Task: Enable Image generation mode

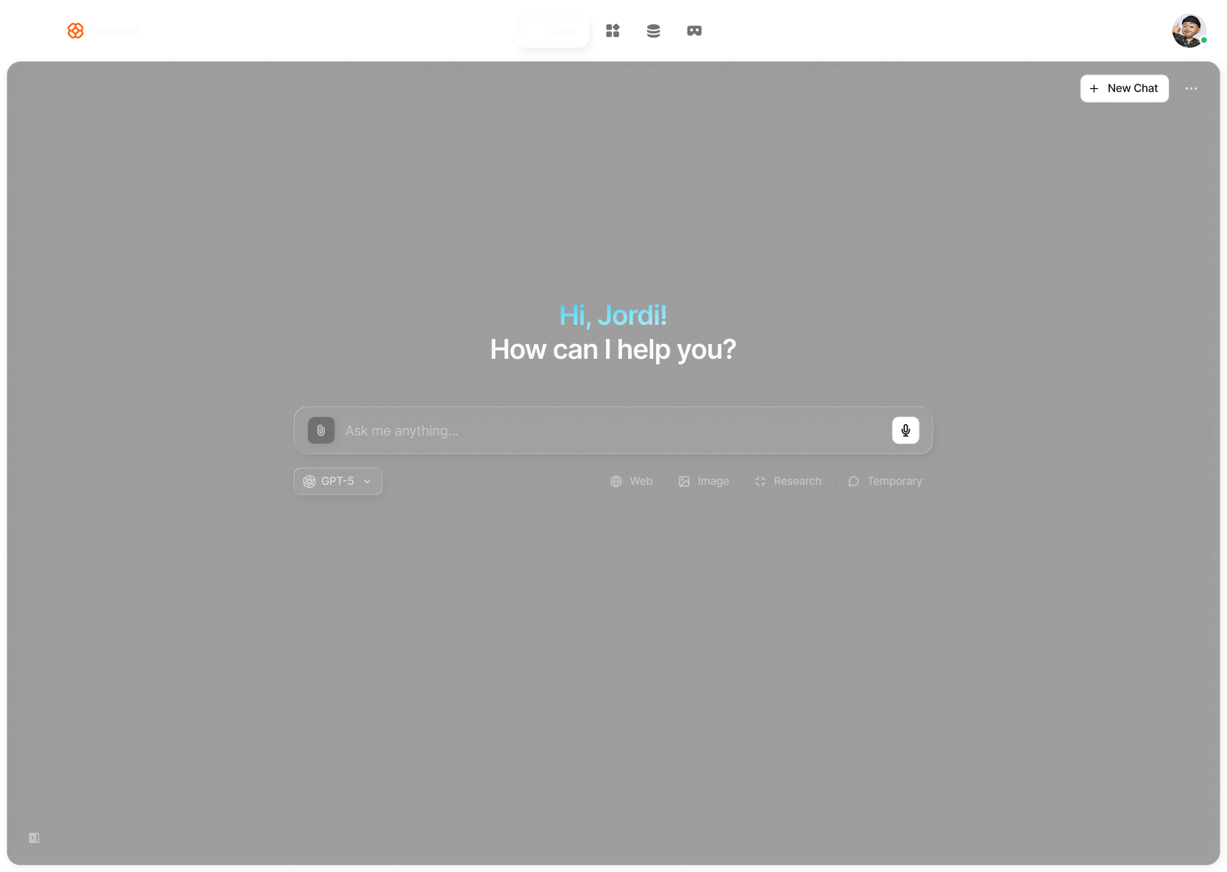Action: (704, 481)
